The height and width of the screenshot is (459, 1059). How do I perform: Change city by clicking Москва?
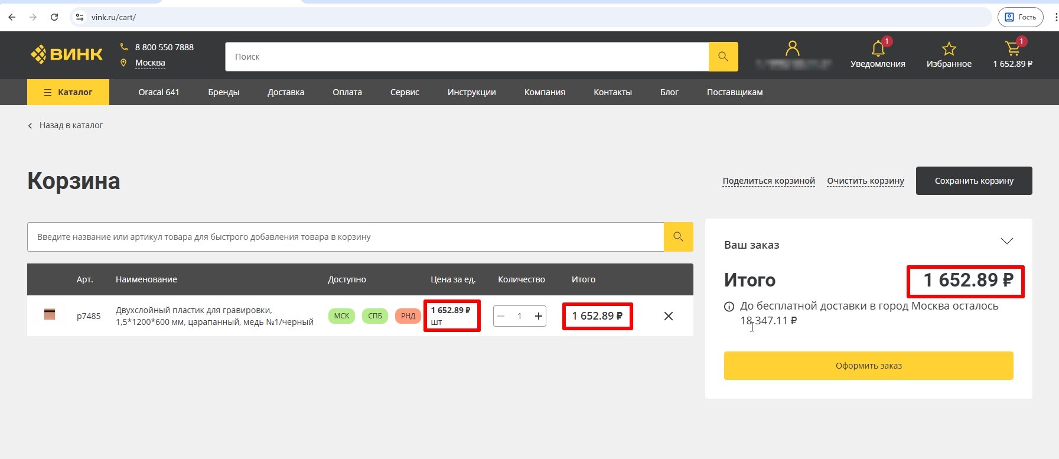tap(150, 63)
